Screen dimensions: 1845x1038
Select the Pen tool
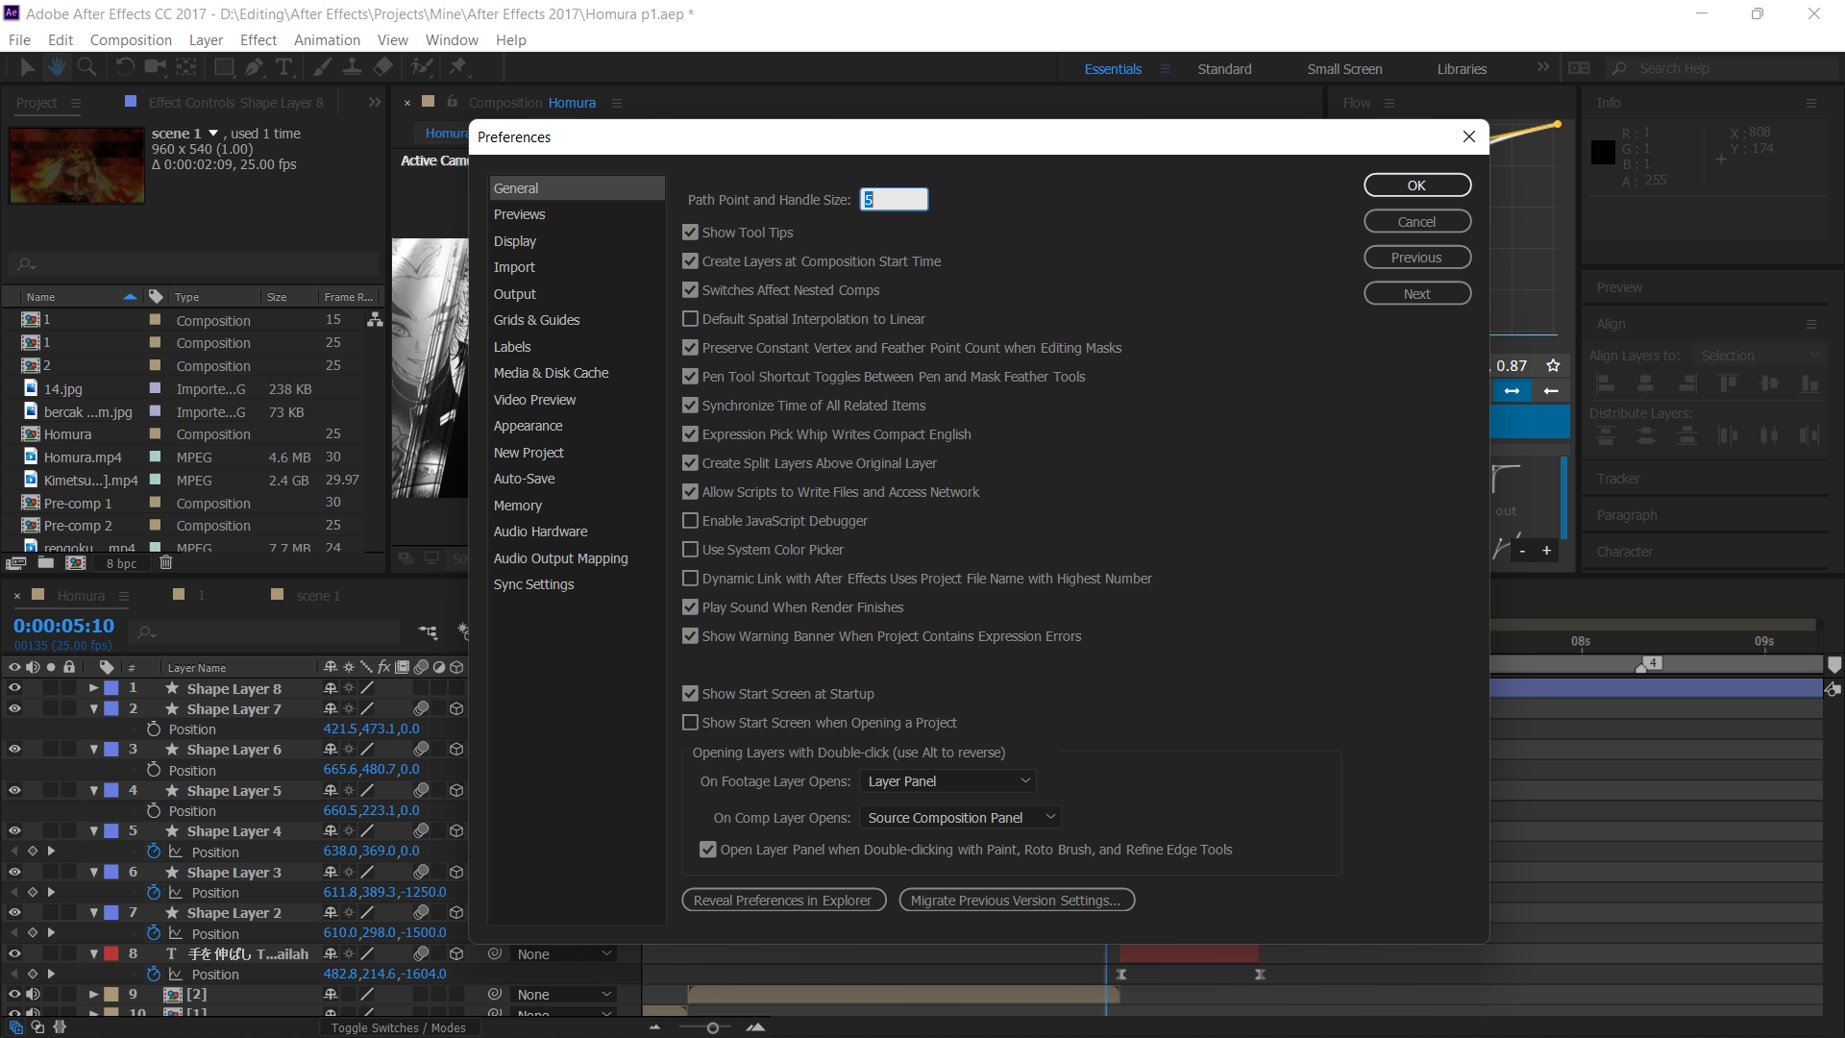coord(254,67)
